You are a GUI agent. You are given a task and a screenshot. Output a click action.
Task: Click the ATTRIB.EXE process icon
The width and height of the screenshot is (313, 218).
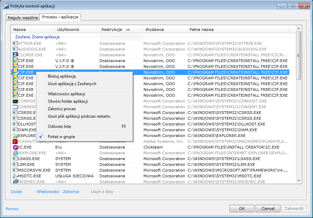(15, 43)
